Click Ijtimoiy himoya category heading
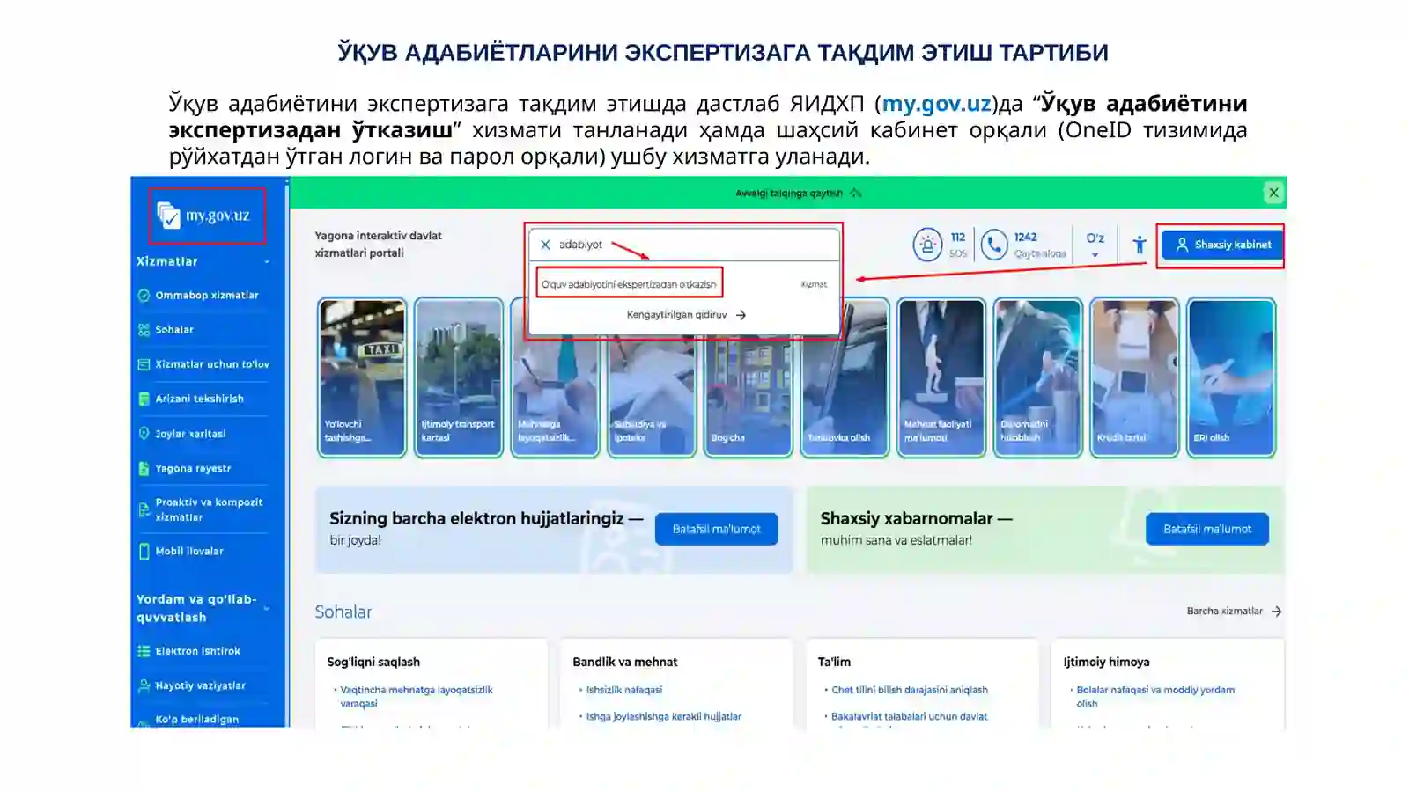This screenshot has width=1409, height=791. pyautogui.click(x=1106, y=662)
